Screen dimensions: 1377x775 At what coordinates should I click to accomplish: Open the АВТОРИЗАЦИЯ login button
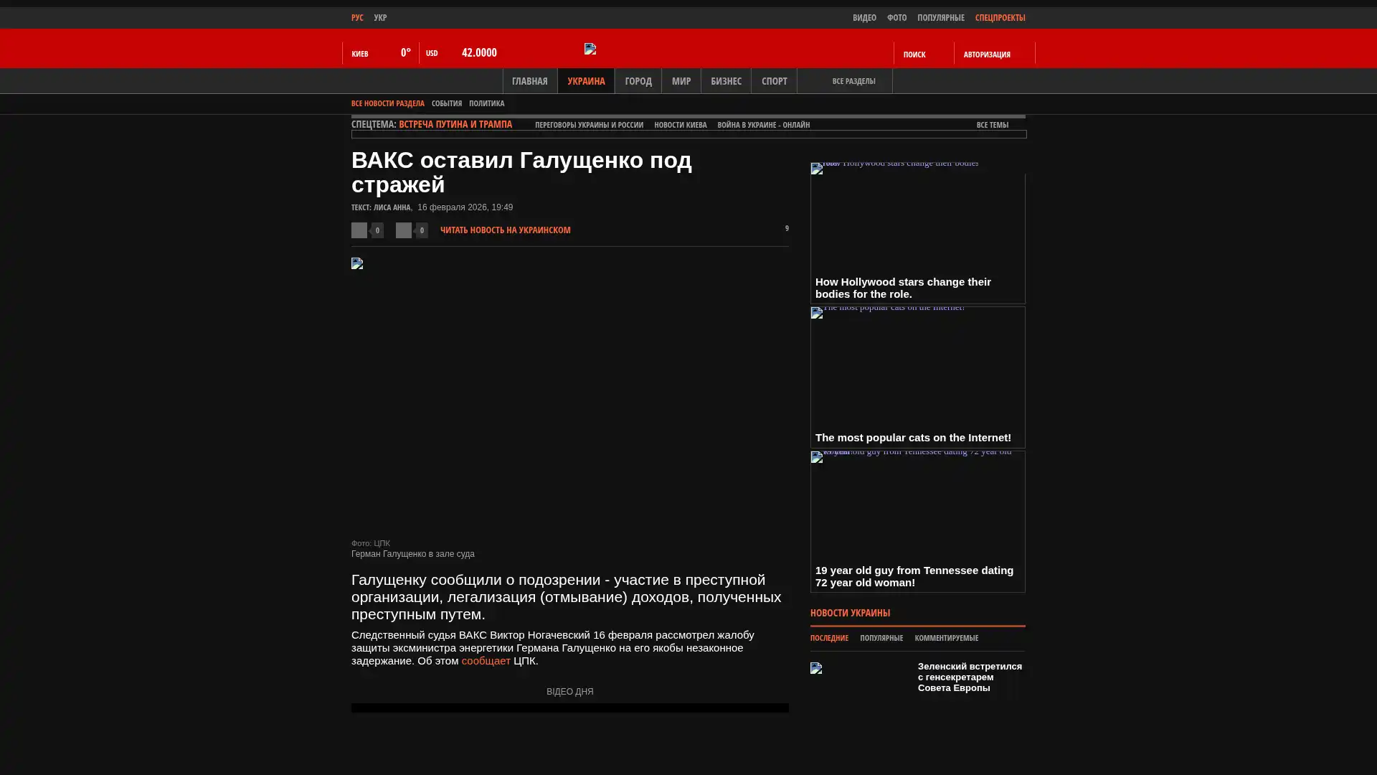click(987, 55)
